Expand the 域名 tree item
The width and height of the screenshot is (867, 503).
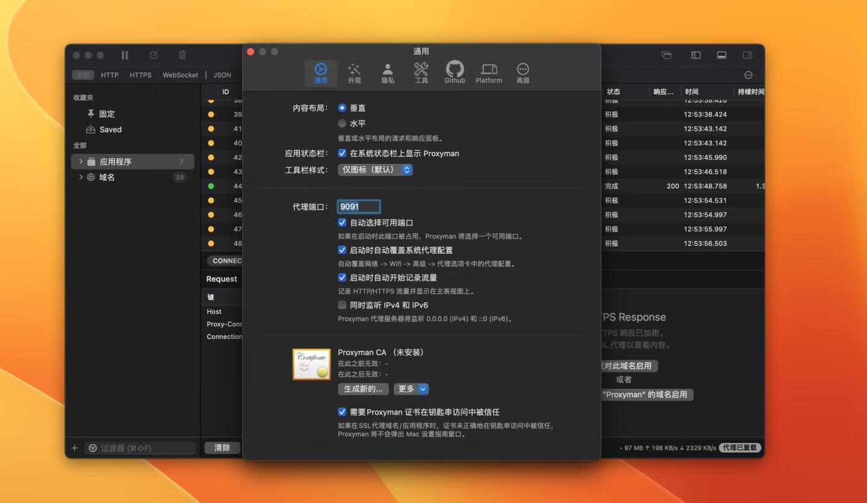click(81, 177)
